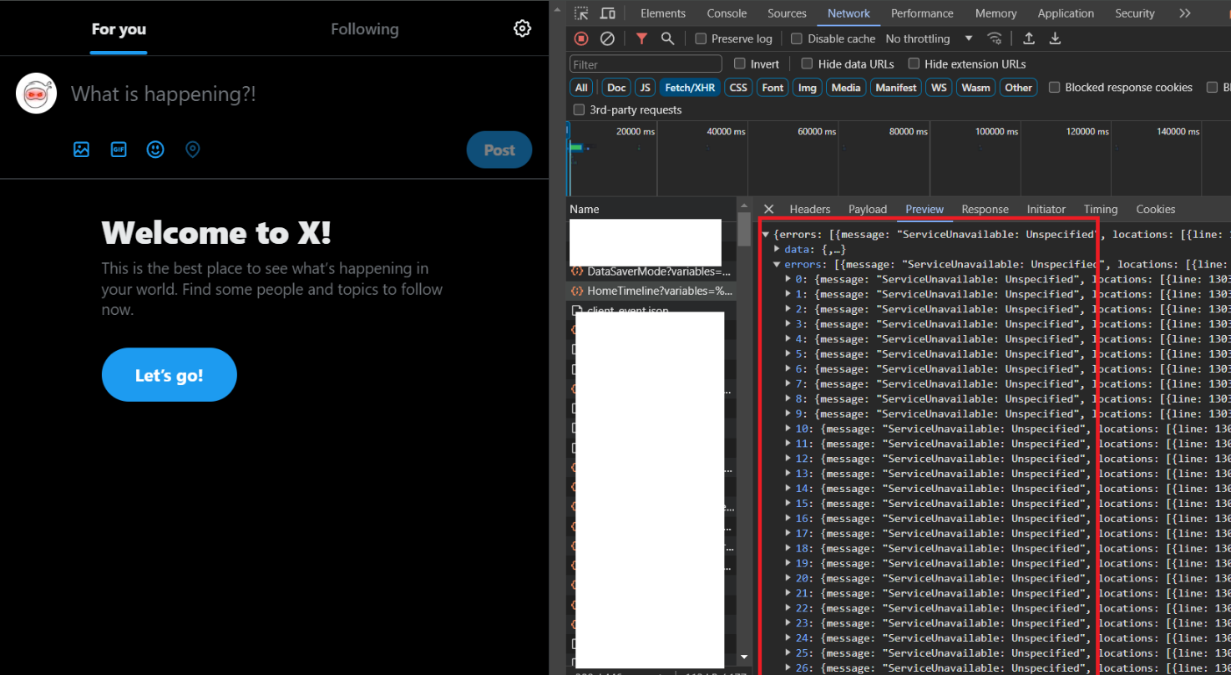The width and height of the screenshot is (1231, 675).
Task: Open network conditions wifi icon
Action: [995, 38]
